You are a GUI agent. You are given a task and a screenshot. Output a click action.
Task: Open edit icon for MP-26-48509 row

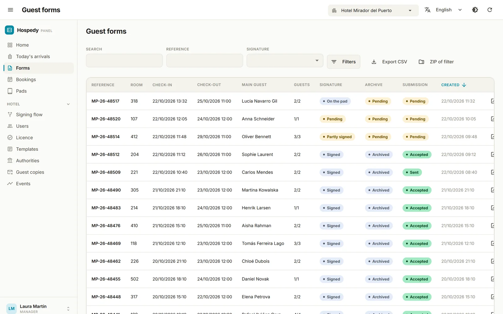[492, 172]
